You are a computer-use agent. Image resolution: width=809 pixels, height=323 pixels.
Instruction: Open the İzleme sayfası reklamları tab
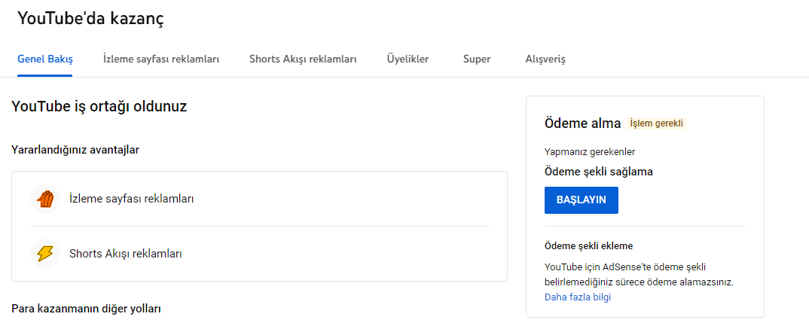coord(161,59)
